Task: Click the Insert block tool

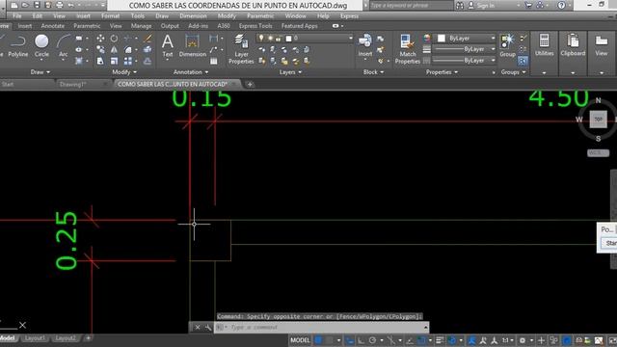Action: click(365, 45)
